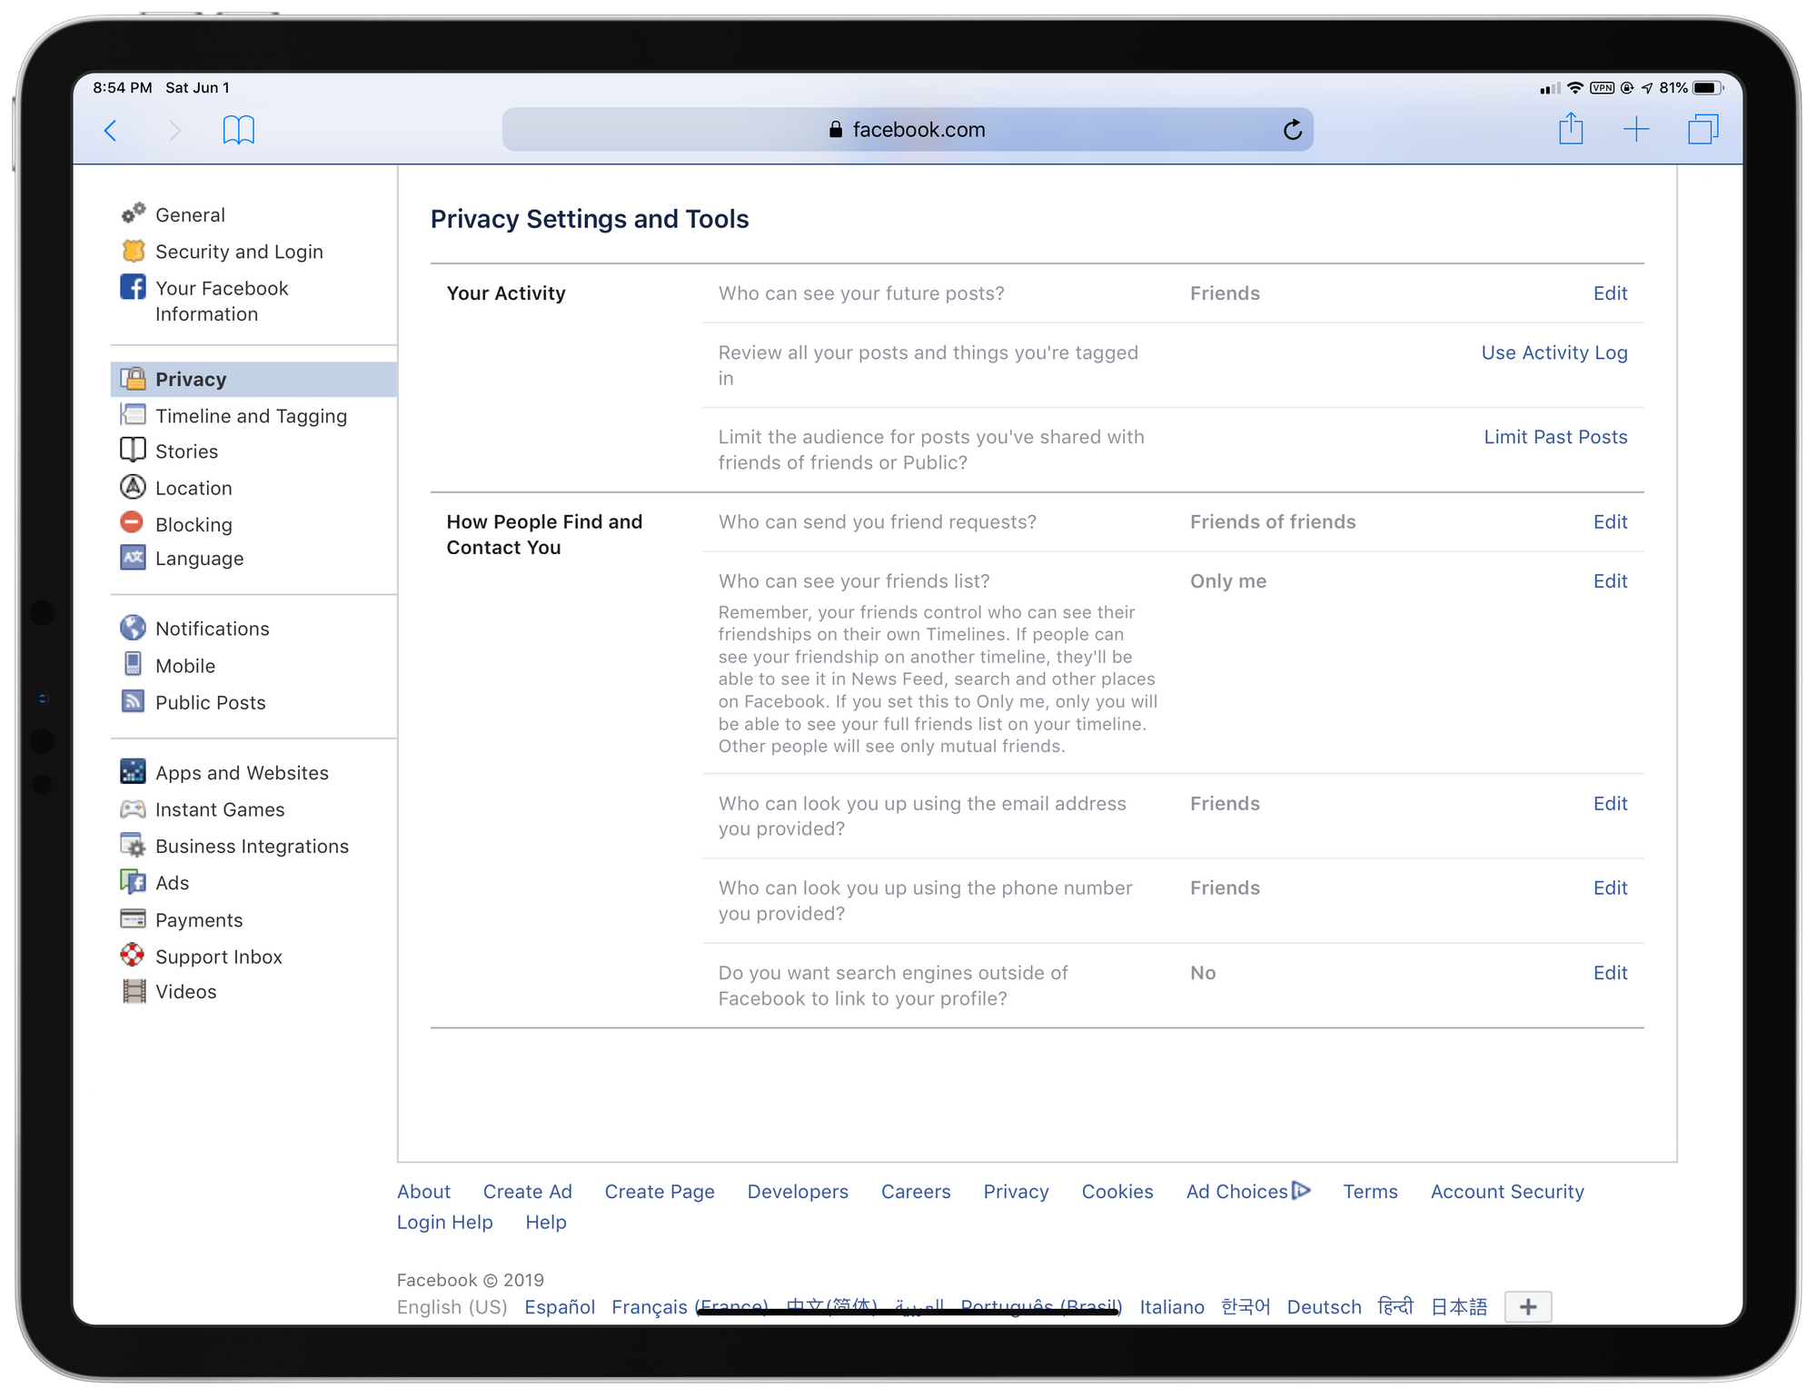Click the plus button for more languages
1817x1398 pixels.
(1528, 1307)
